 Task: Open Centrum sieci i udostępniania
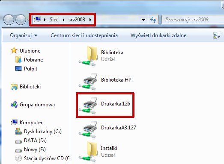coord(84,35)
